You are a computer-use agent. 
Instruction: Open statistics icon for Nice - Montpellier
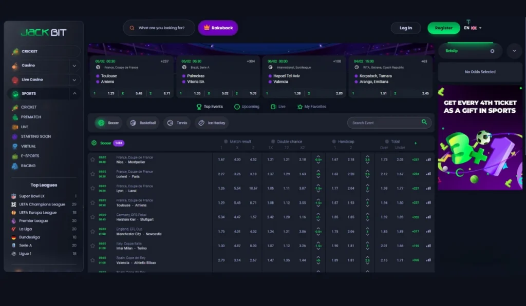428,159
